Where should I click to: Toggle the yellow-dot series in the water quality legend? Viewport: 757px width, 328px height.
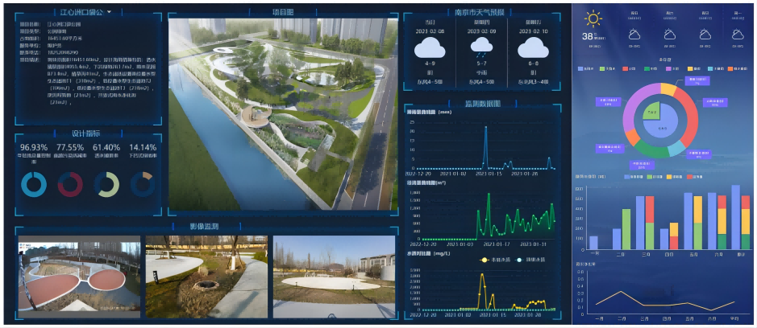493,260
